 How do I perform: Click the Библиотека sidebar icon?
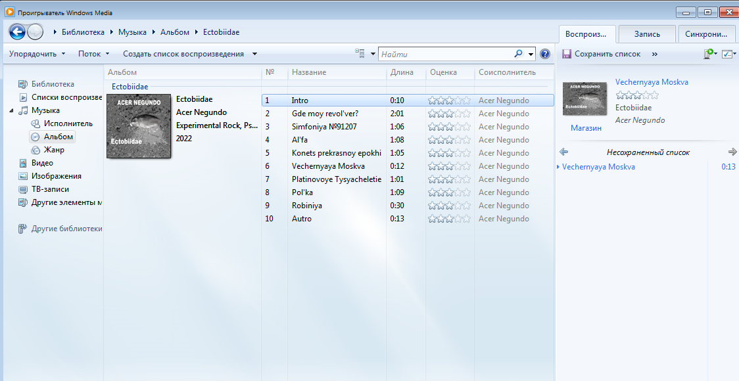22,84
